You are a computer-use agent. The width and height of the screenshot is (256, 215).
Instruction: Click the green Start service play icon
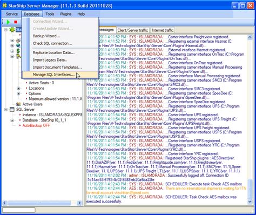[8, 22]
